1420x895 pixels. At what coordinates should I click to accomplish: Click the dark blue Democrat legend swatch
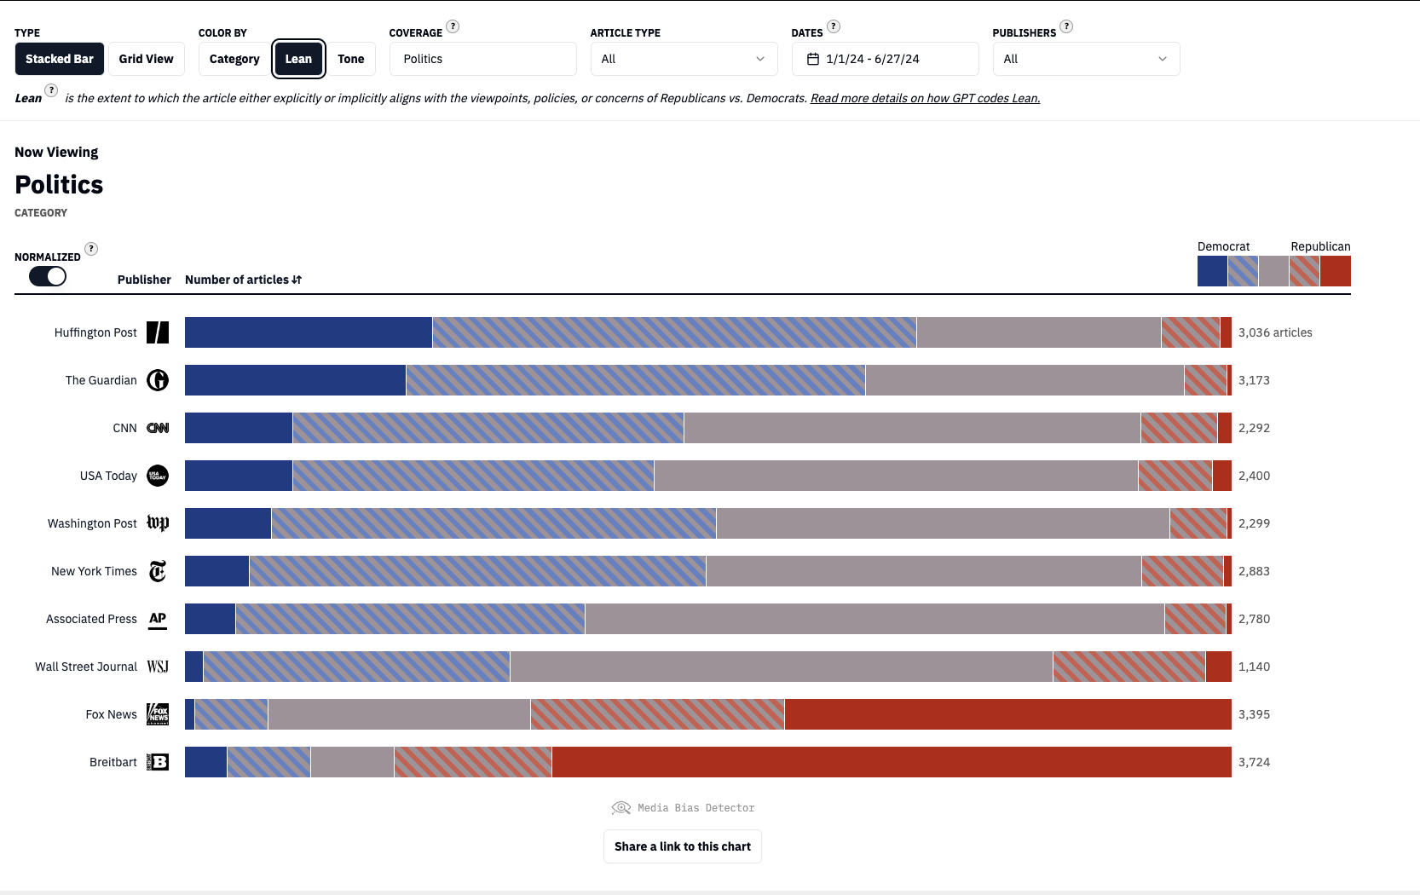(x=1212, y=271)
